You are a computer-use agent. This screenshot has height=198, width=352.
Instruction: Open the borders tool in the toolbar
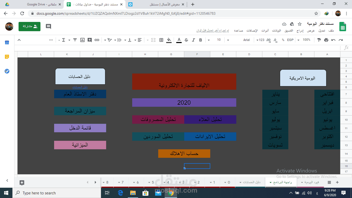tap(161, 40)
